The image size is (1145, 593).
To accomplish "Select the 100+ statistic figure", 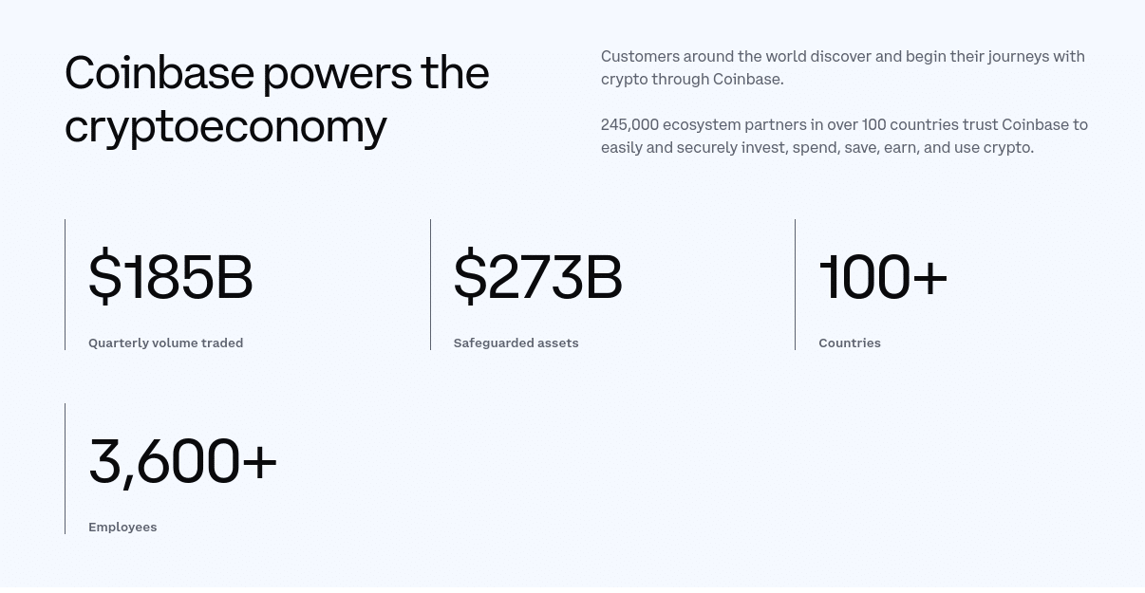I will coord(883,277).
